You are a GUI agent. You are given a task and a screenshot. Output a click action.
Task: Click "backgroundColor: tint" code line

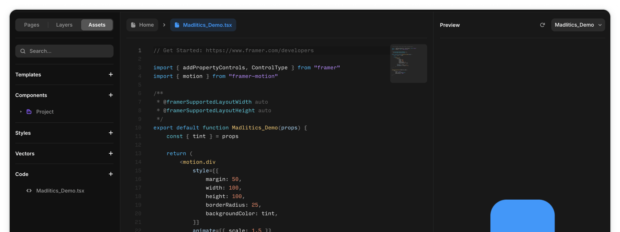click(242, 214)
